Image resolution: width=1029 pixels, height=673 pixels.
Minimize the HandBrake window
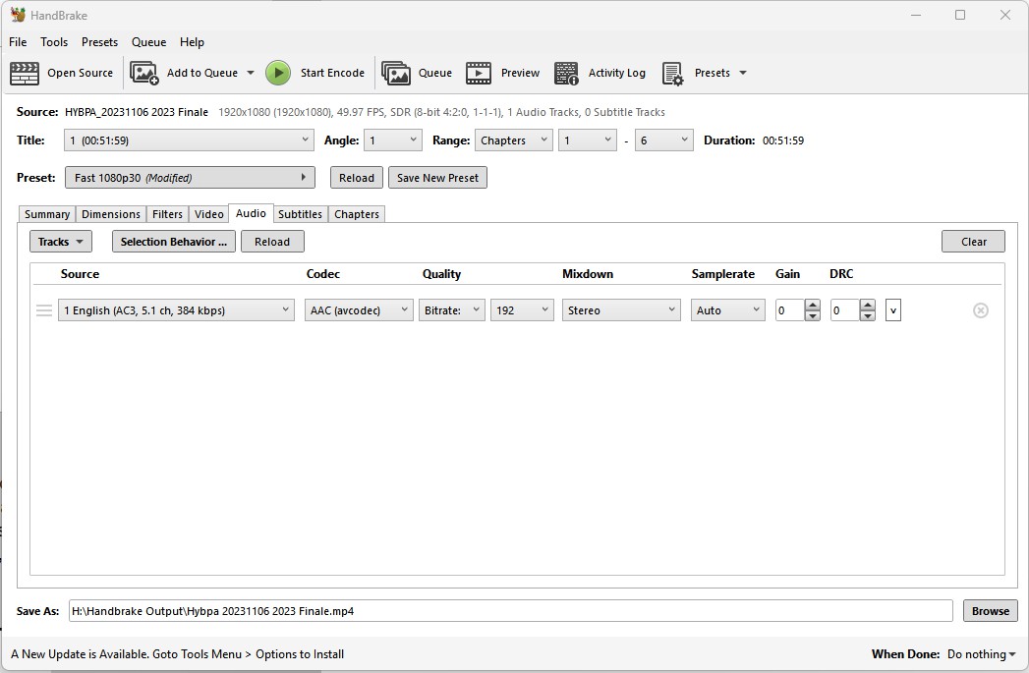(916, 15)
